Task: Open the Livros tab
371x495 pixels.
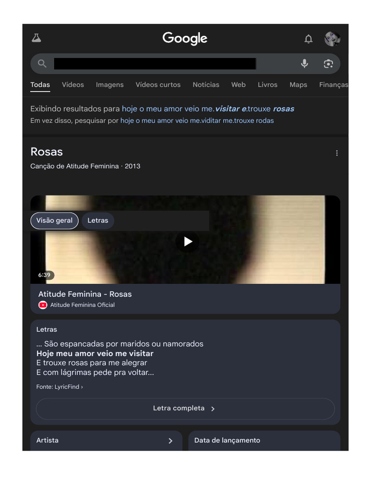Action: 268,85
